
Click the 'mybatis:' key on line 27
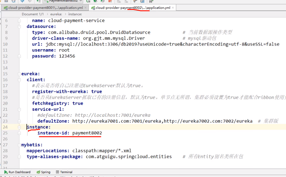point(32,145)
